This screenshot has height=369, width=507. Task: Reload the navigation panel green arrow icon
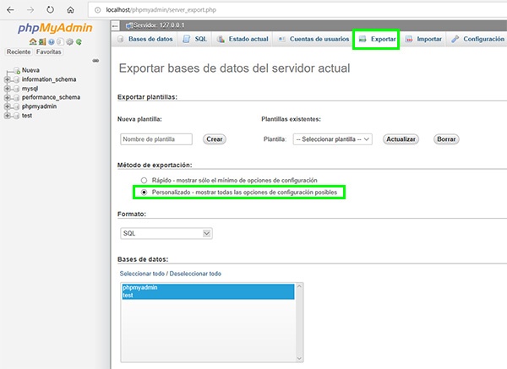(x=79, y=41)
